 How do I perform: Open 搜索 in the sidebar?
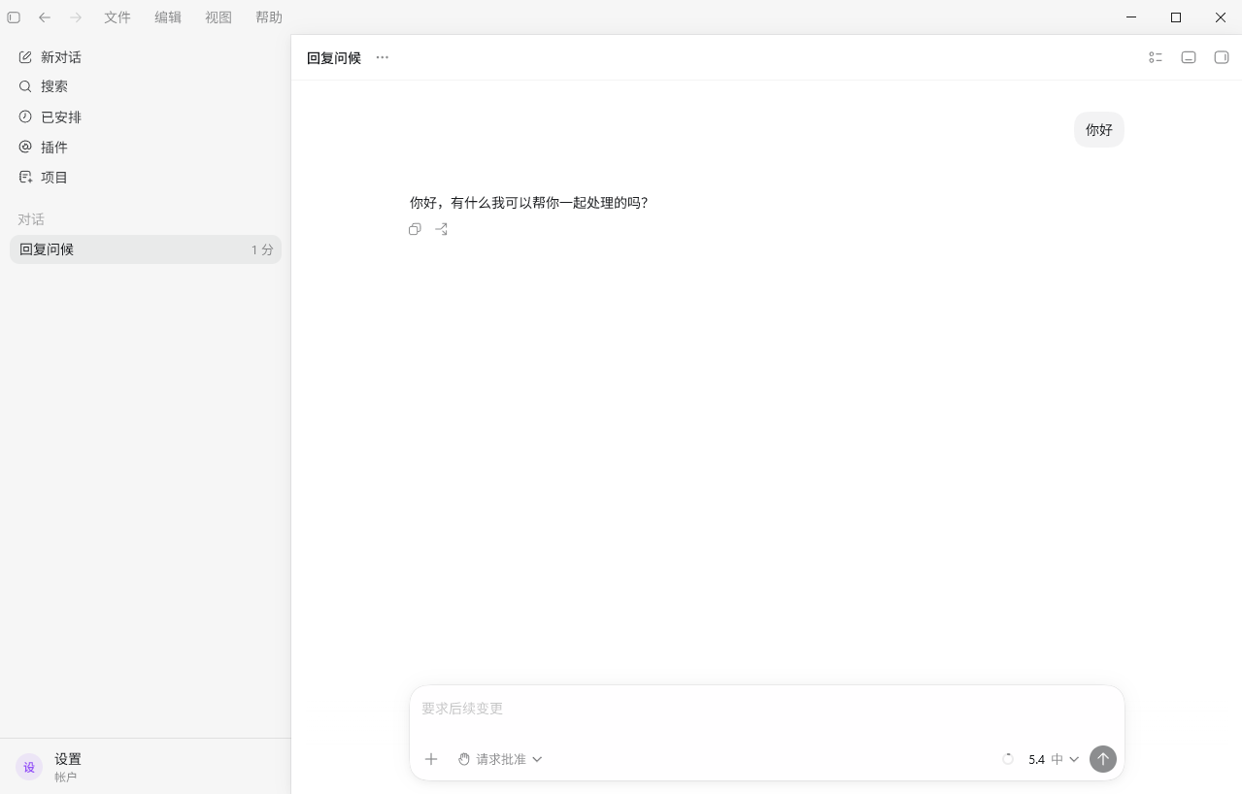click(146, 86)
